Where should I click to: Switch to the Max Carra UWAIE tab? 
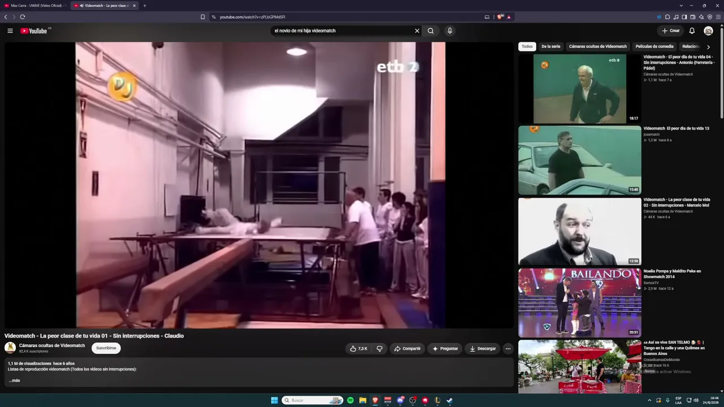tap(35, 6)
